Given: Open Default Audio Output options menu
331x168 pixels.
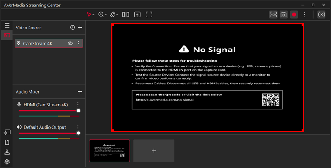Looking at the screenshot, I should (x=78, y=127).
